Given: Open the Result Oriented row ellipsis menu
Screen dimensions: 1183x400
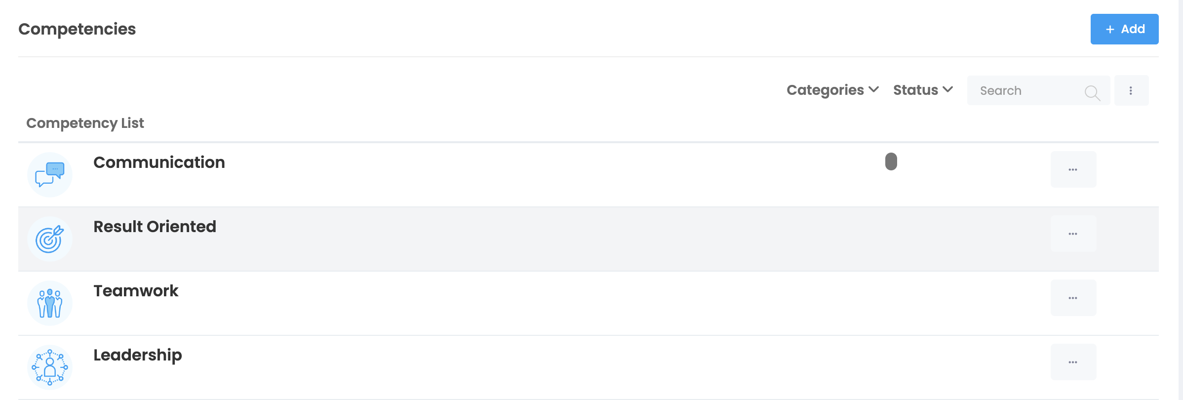Looking at the screenshot, I should (x=1073, y=234).
